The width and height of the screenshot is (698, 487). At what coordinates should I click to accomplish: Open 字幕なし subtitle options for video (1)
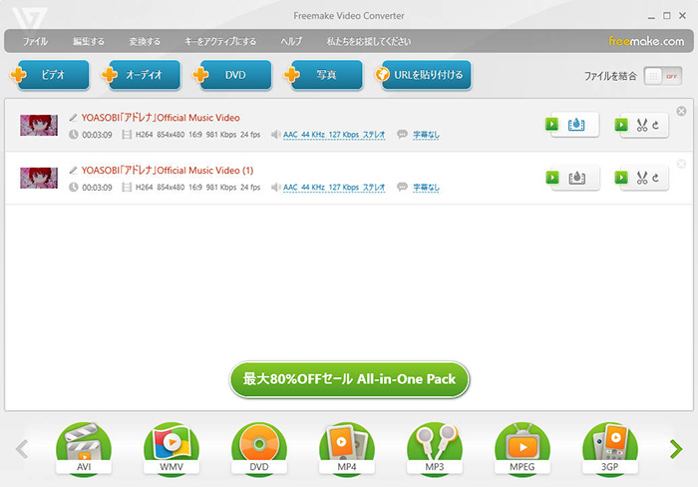tap(426, 188)
